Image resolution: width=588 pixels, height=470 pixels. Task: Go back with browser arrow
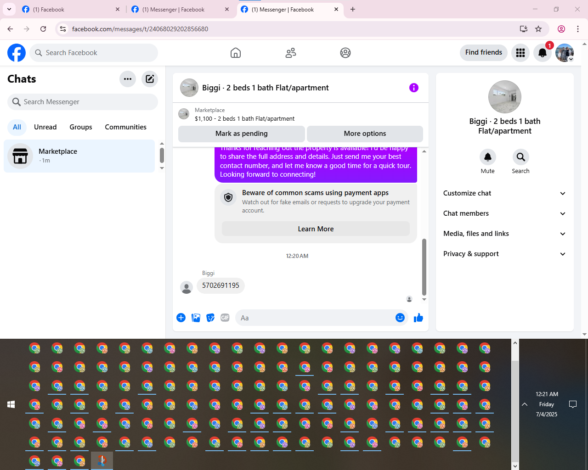point(10,29)
